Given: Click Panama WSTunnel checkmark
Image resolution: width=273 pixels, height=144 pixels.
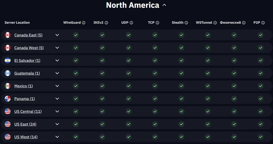Looking at the screenshot, I should (208, 99).
